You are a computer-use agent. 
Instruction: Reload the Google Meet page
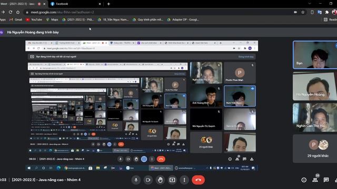pyautogui.click(x=11, y=12)
